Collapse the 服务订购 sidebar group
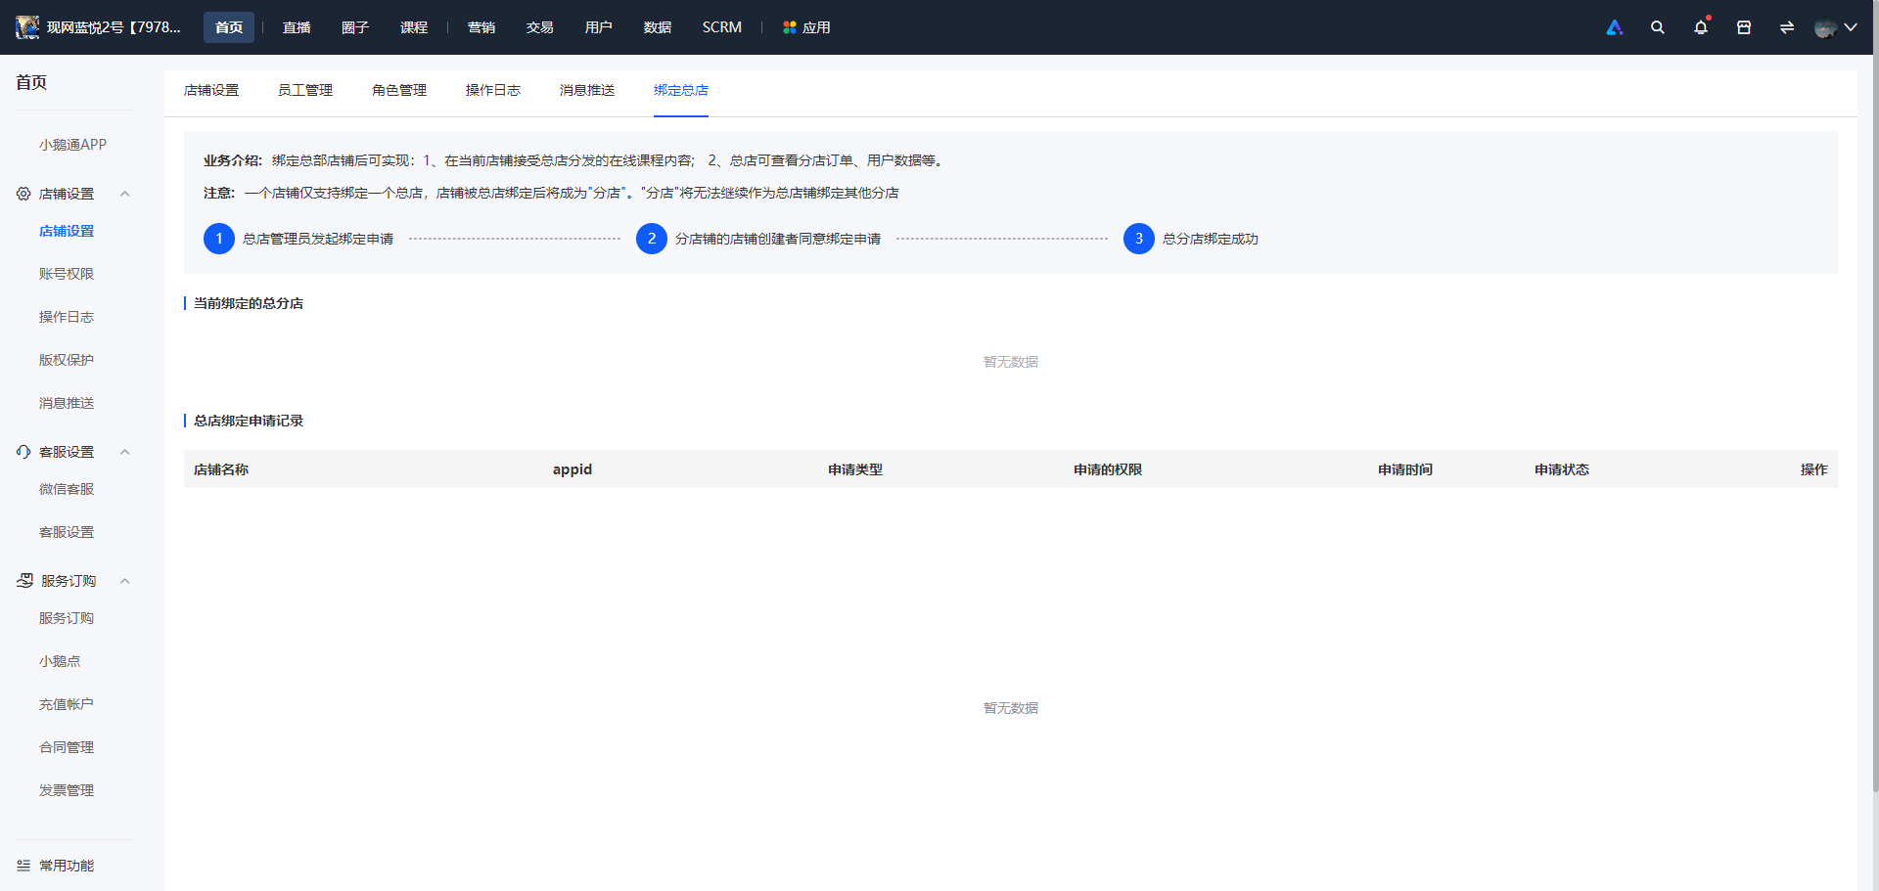 click(x=125, y=581)
